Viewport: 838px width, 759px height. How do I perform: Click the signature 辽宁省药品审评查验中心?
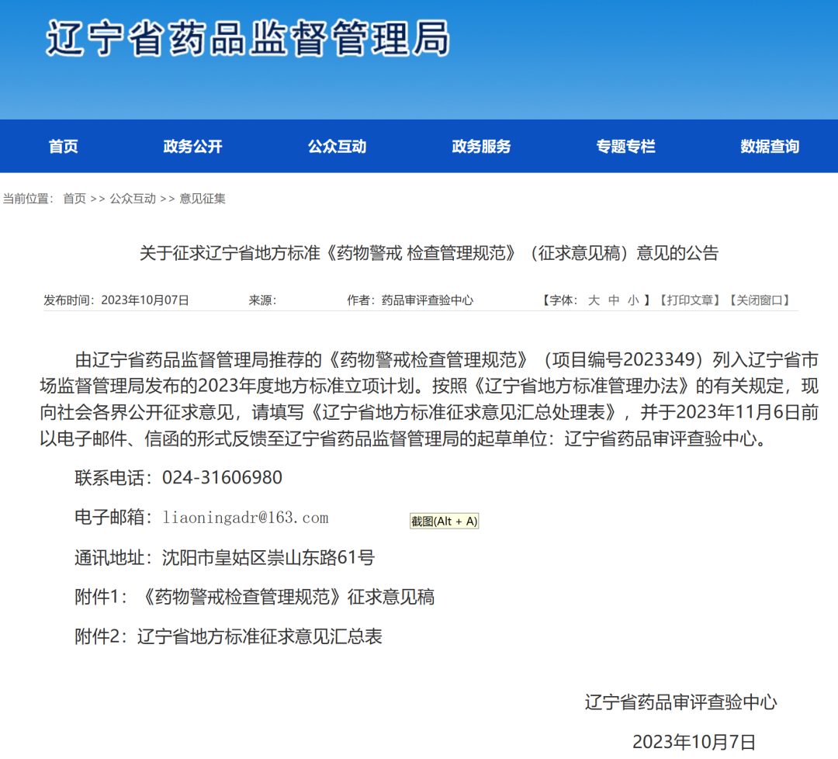(681, 702)
